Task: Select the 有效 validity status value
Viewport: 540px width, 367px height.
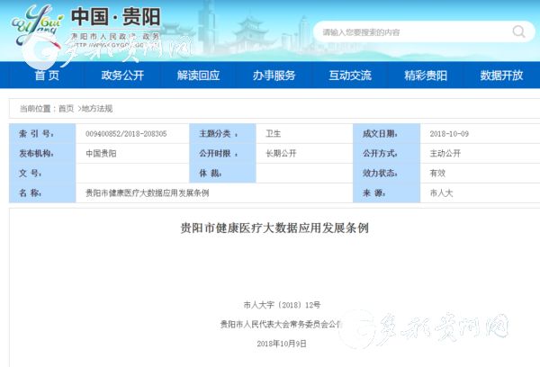Action: (437, 173)
